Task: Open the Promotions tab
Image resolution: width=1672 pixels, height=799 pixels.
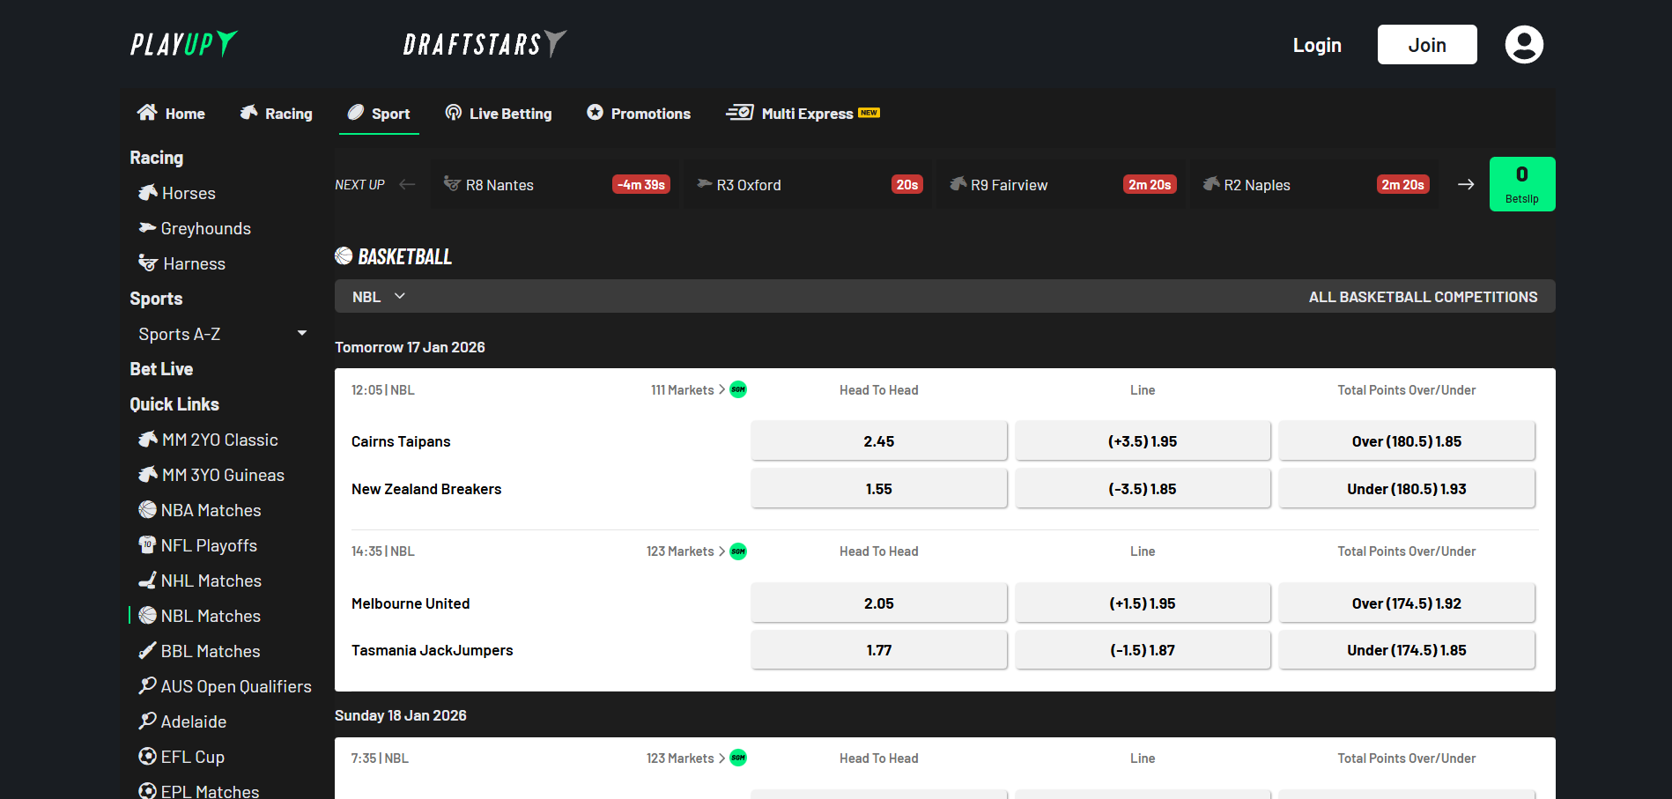Action: (x=639, y=114)
